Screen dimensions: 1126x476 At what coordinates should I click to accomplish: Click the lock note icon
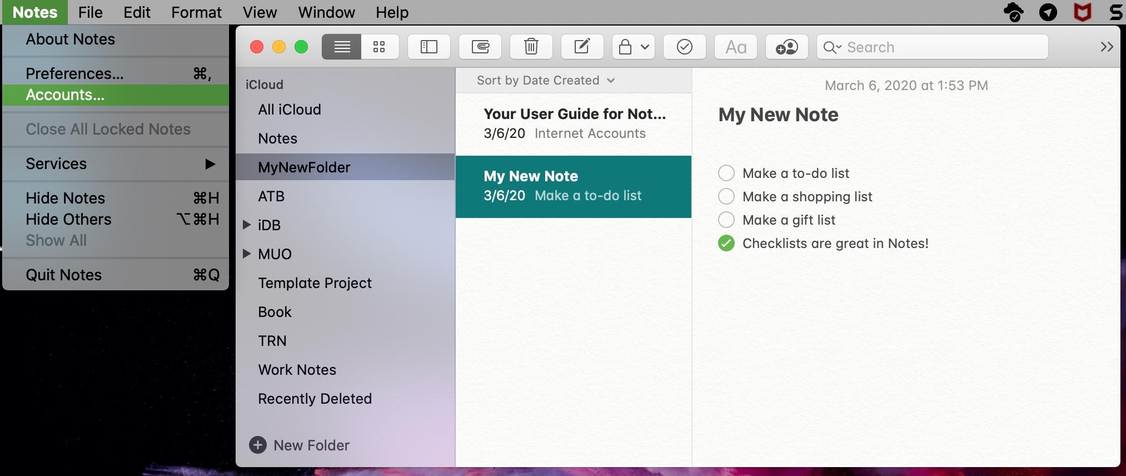pos(625,47)
